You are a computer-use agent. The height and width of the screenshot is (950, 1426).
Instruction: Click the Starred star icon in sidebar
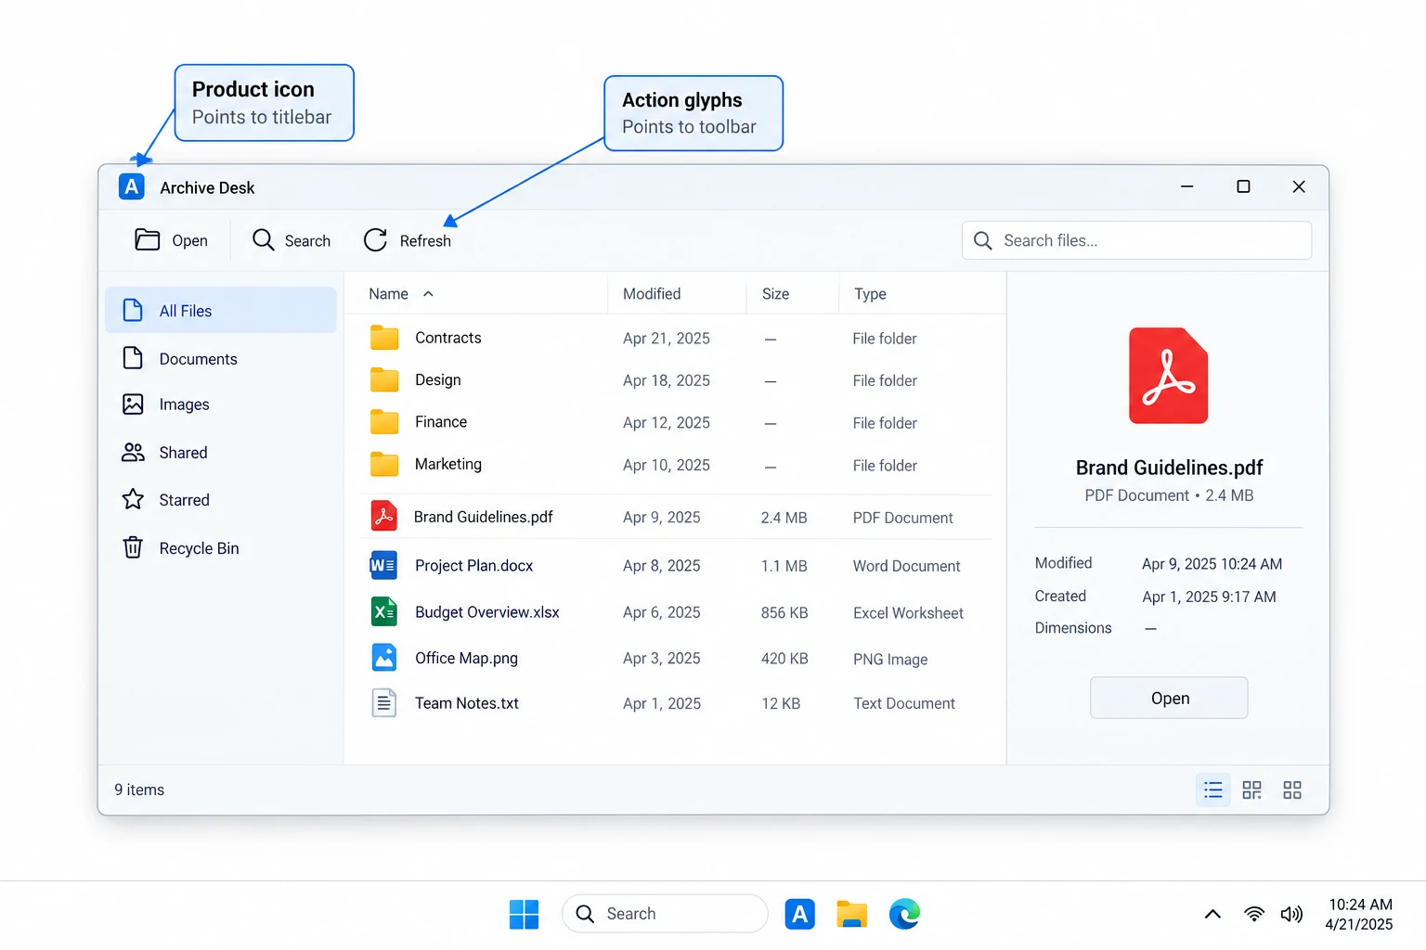click(133, 499)
